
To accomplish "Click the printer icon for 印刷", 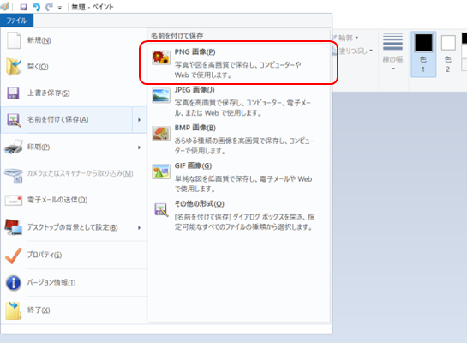I will [x=14, y=147].
